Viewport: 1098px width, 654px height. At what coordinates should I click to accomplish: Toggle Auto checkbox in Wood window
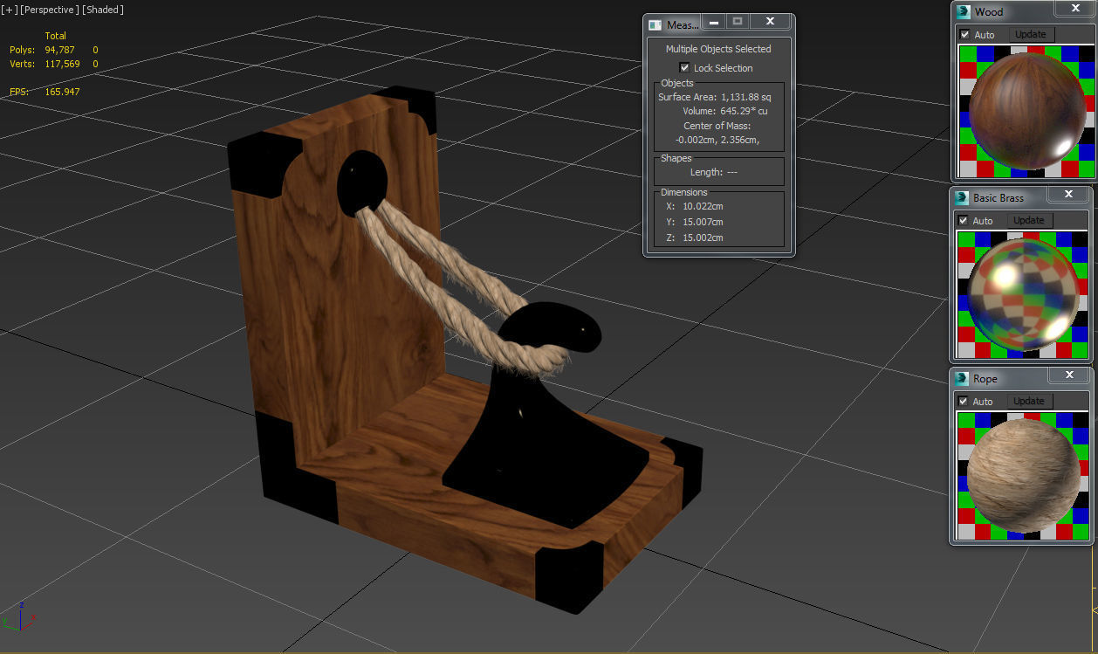[x=964, y=35]
